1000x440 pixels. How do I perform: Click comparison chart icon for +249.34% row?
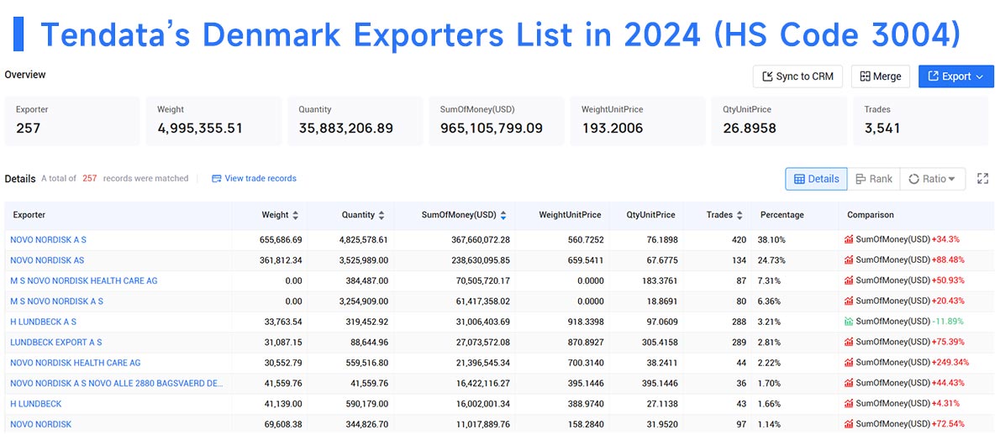[x=849, y=363]
